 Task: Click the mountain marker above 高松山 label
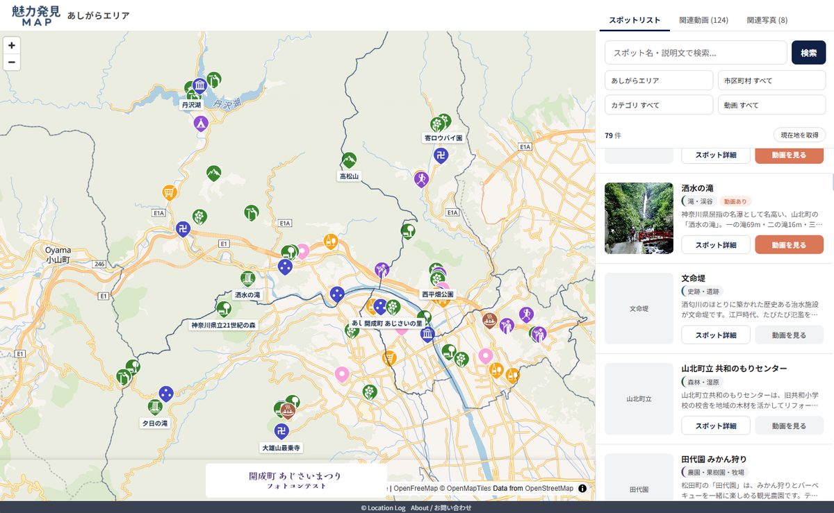click(349, 161)
